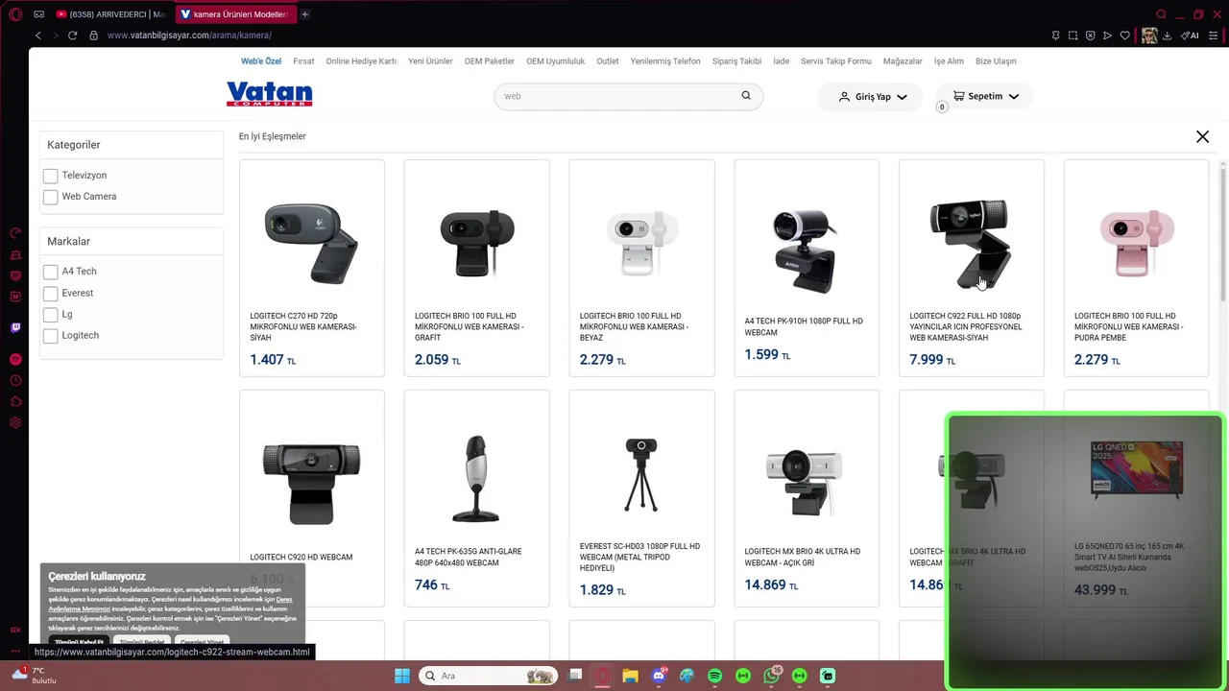
Task: Open Everest SC-HD03 tripod webcam image
Action: [641, 475]
